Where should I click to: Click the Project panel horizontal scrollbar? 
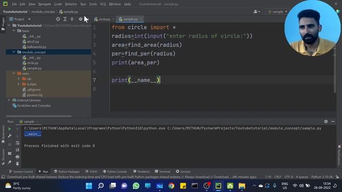(38, 116)
